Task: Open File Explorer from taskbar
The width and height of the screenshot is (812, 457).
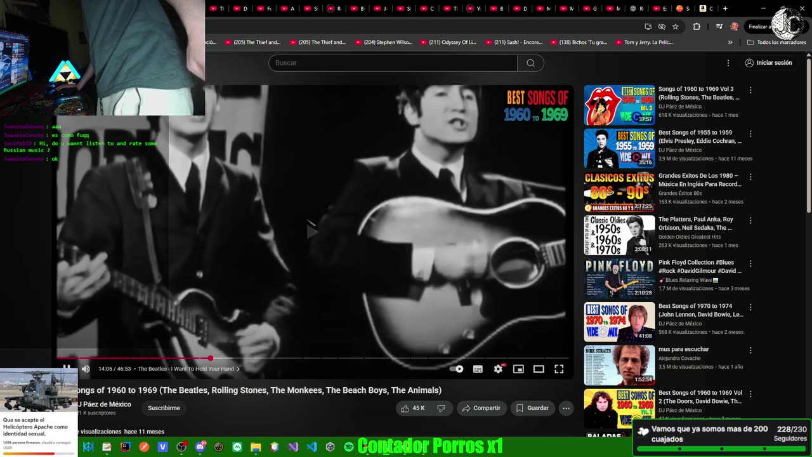Action: (256, 447)
